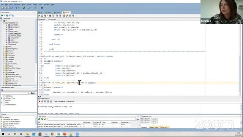Click the funnel Filter icon in Connections panel
The image size is (243, 137).
click(10, 16)
